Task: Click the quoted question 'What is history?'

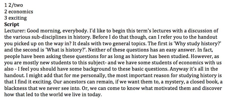Action: [66, 50]
